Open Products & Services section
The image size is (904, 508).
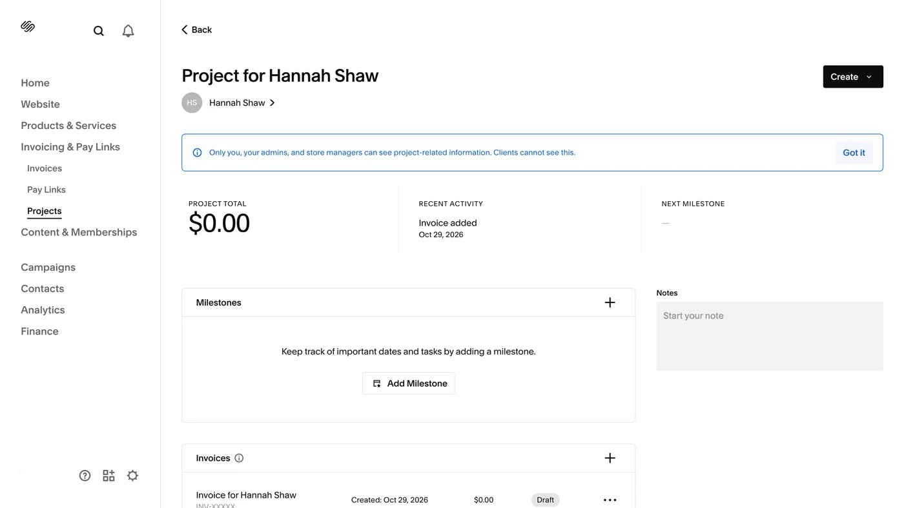point(68,125)
